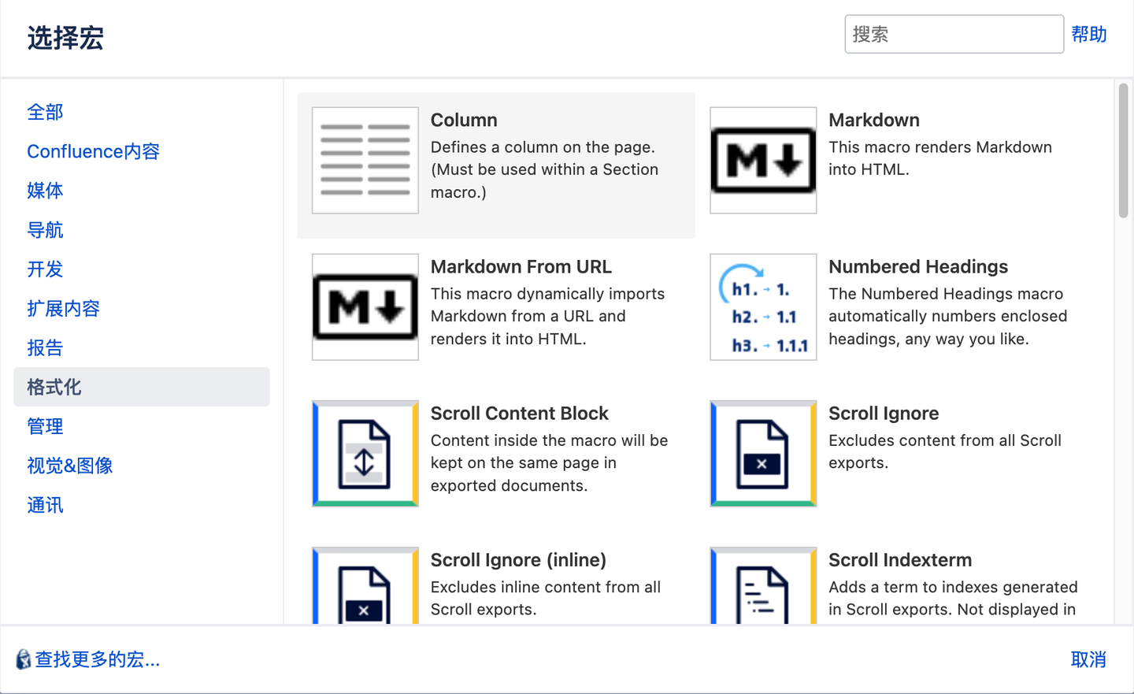The width and height of the screenshot is (1134, 694).
Task: Switch to the 通讯 category
Action: pyautogui.click(x=45, y=505)
